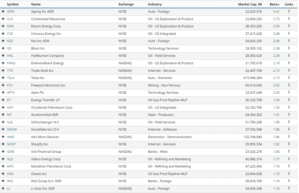The image size is (299, 193).
Task: Open the Links menu for Xpeng Inc ADR
Action: [x=289, y=11]
